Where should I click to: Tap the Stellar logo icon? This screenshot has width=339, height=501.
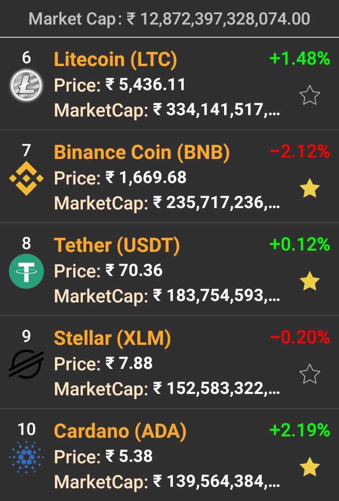[x=26, y=364]
